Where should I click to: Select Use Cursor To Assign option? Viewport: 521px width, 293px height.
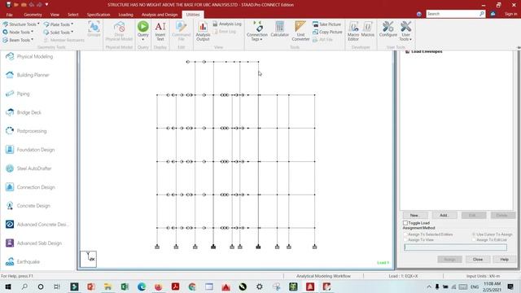(x=474, y=234)
